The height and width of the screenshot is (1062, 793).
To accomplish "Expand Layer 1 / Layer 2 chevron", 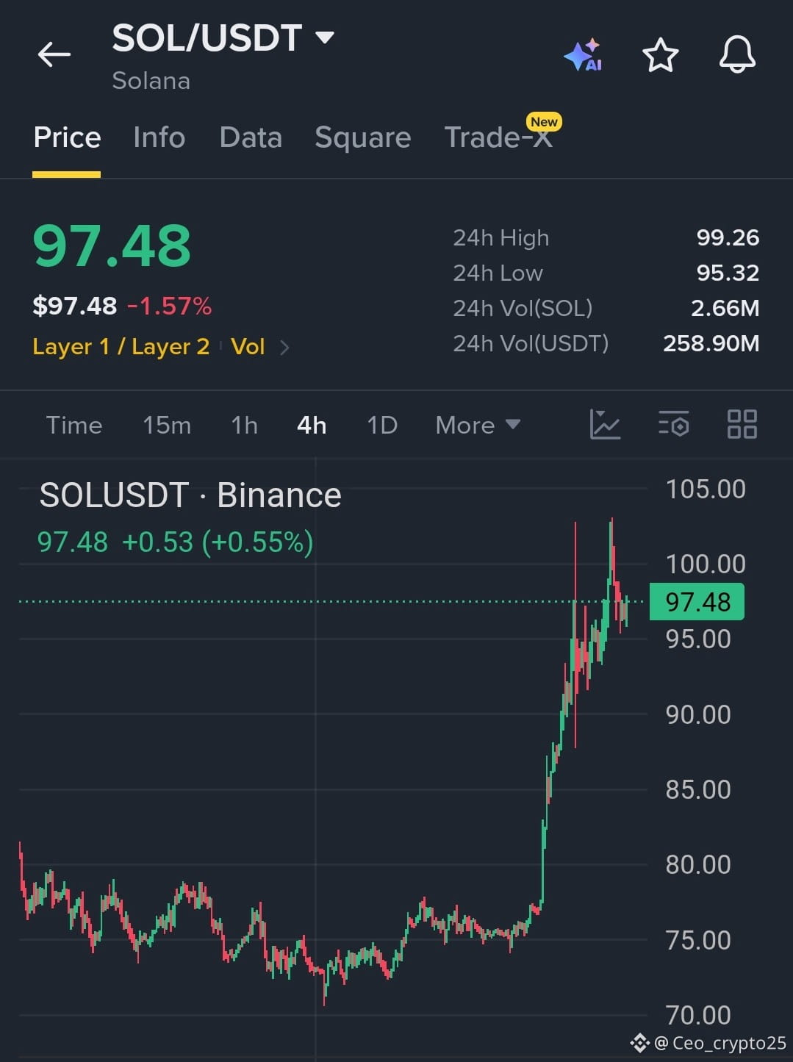I will pos(284,348).
